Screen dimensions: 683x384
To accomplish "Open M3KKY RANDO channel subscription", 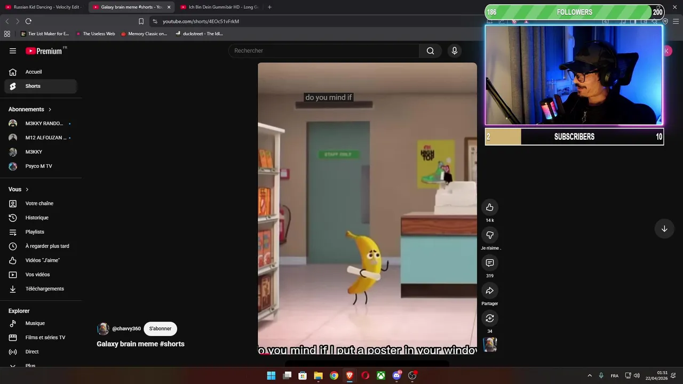I will pos(41,124).
